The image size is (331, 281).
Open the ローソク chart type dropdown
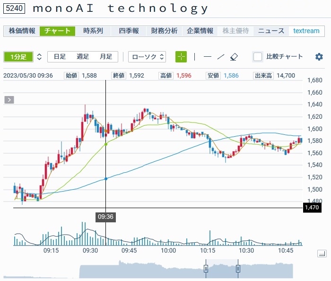[147, 57]
